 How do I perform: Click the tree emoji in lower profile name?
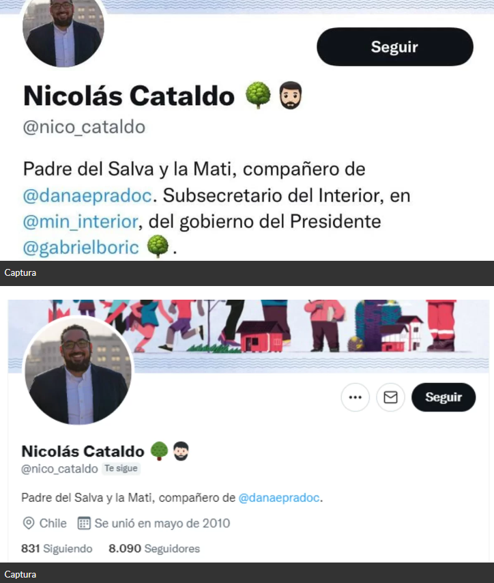(x=159, y=451)
